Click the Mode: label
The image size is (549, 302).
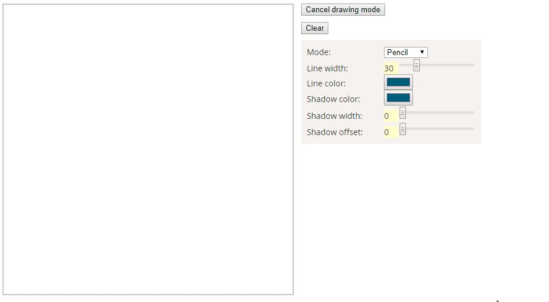[319, 52]
